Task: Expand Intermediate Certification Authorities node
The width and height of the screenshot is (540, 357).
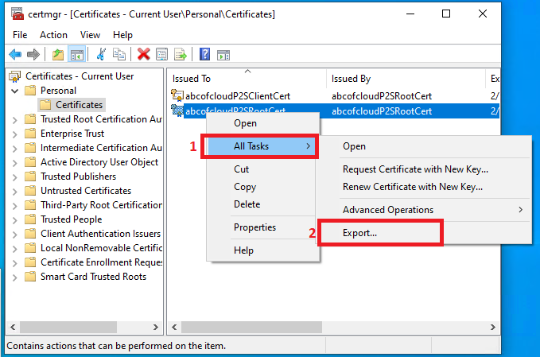Action: pos(14,149)
